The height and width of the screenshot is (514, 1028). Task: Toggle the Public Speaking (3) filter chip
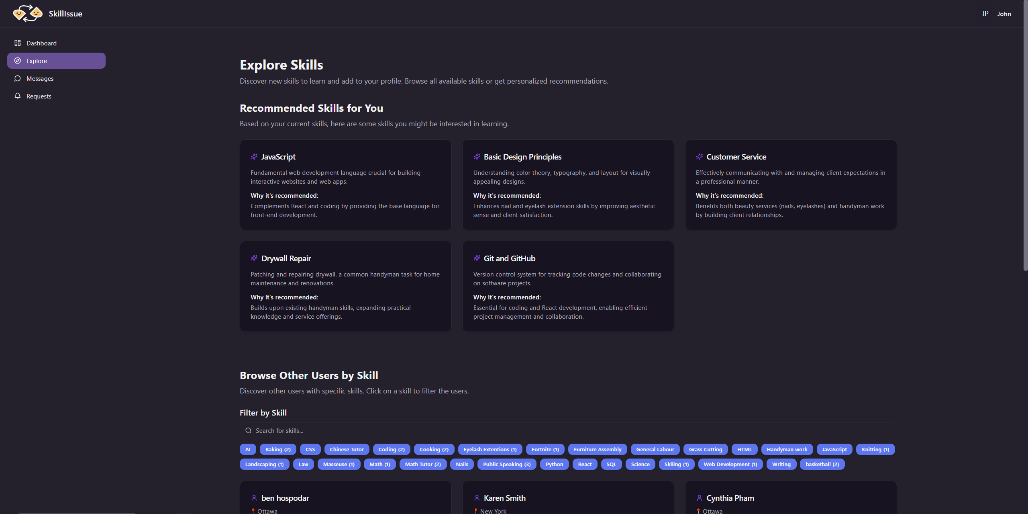[x=506, y=464]
